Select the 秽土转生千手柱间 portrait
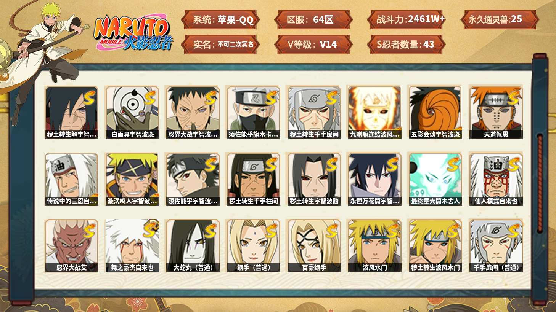556x312 pixels. (x=253, y=179)
